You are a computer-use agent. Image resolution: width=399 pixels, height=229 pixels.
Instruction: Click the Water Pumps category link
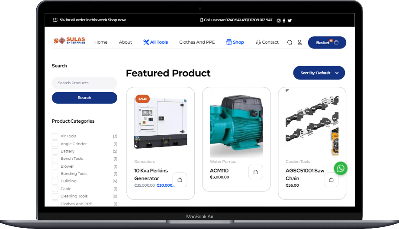click(223, 162)
